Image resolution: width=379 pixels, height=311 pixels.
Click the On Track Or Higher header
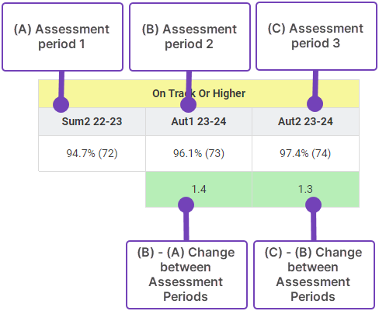coord(199,93)
